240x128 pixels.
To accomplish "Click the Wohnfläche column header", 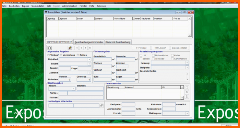I will [x=123, y=19].
